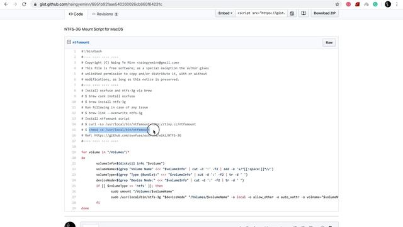Switch to the Code tab
The height and width of the screenshot is (227, 403).
click(76, 14)
